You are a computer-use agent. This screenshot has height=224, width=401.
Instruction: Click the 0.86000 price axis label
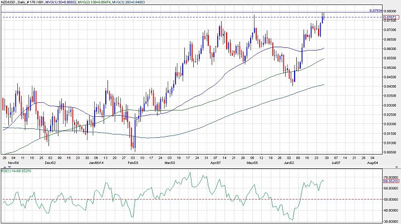click(x=390, y=49)
